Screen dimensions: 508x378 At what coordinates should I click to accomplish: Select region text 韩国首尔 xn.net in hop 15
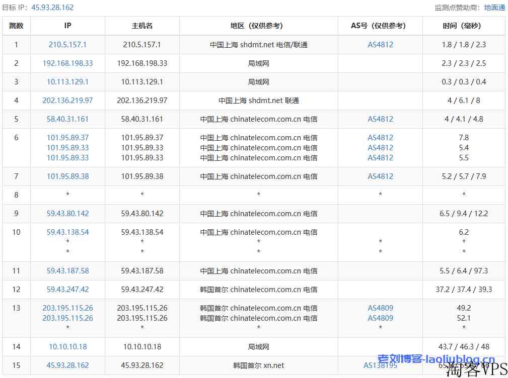pos(259,365)
